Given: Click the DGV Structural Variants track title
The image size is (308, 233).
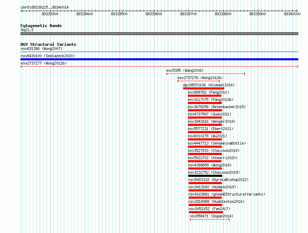Looking at the screenshot, I should coord(48,44).
